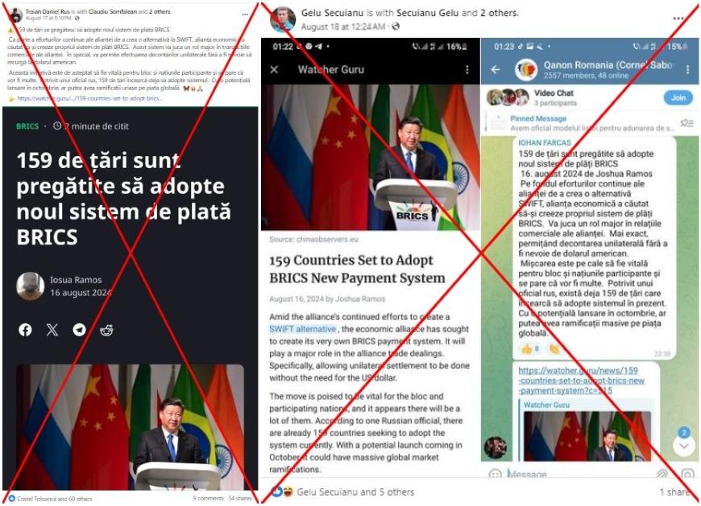Viewport: 701px width, 506px height.
Task: Open the emoji picker in message bar
Action: click(x=495, y=475)
